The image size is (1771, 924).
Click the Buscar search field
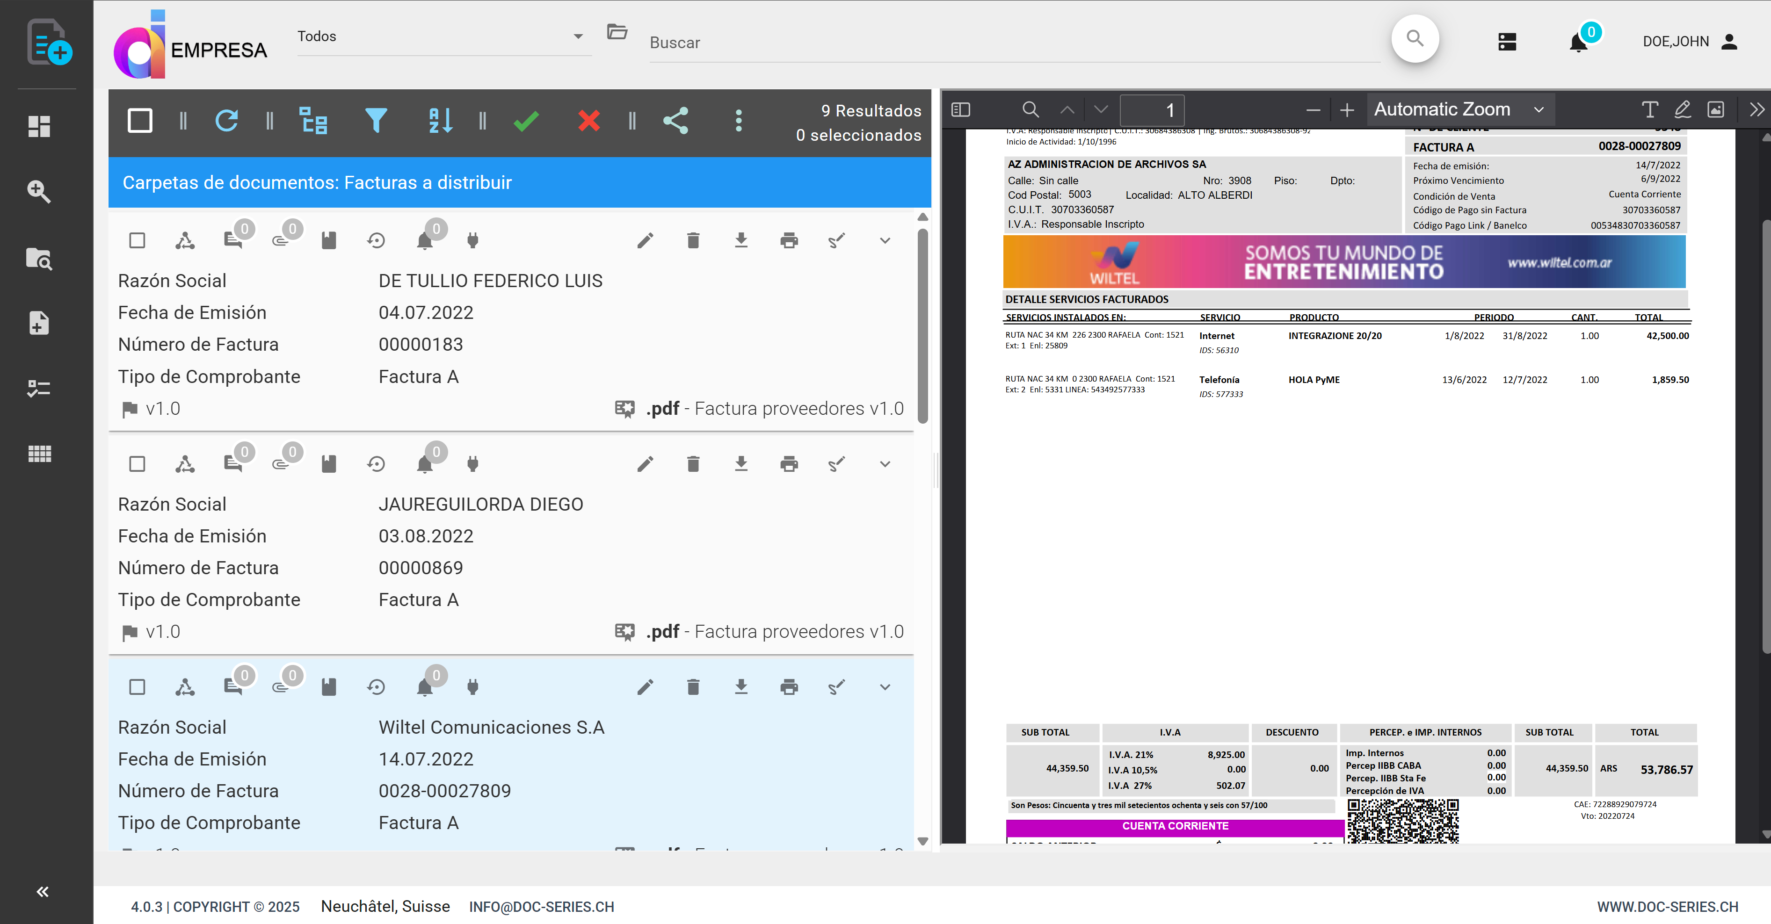[x=1014, y=43]
